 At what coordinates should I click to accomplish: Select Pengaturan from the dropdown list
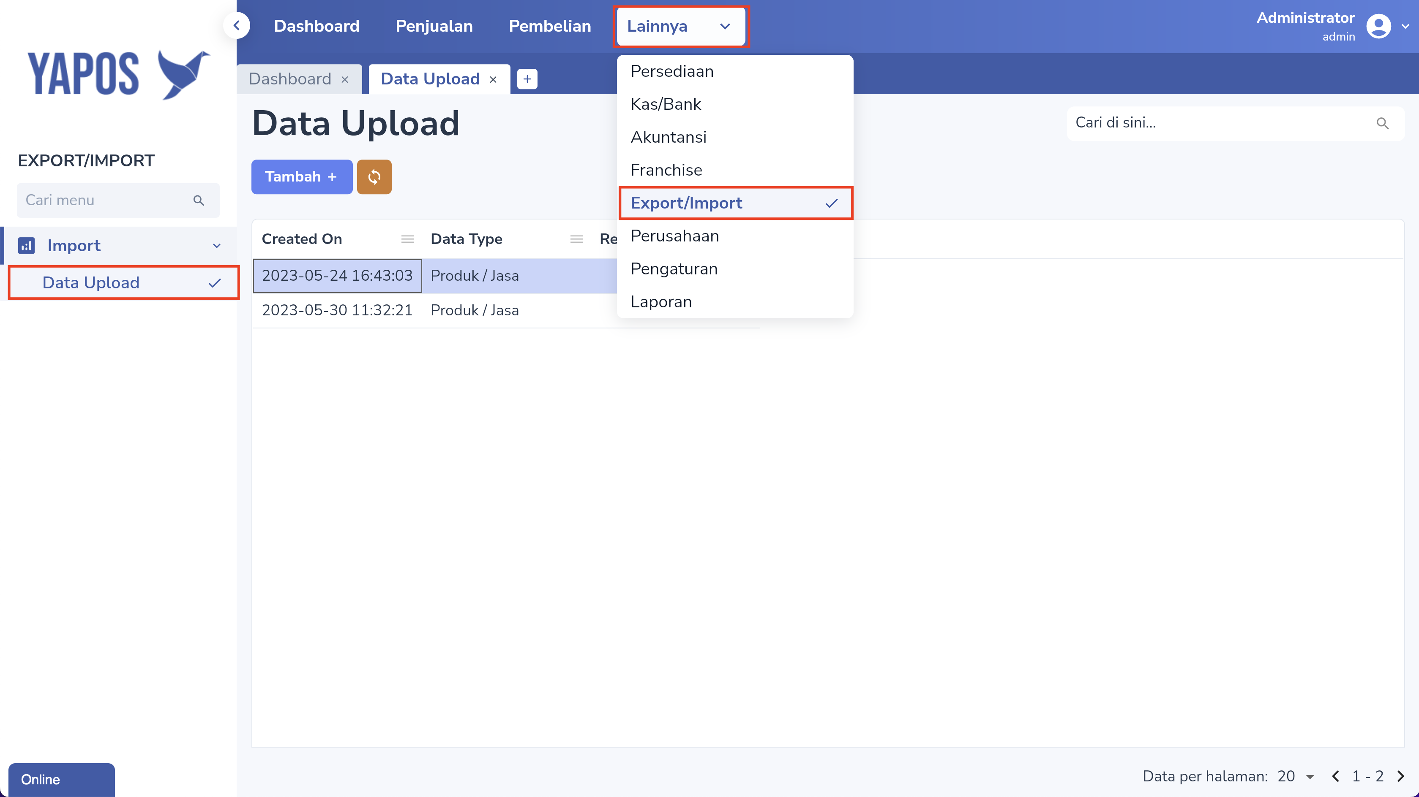click(735, 269)
